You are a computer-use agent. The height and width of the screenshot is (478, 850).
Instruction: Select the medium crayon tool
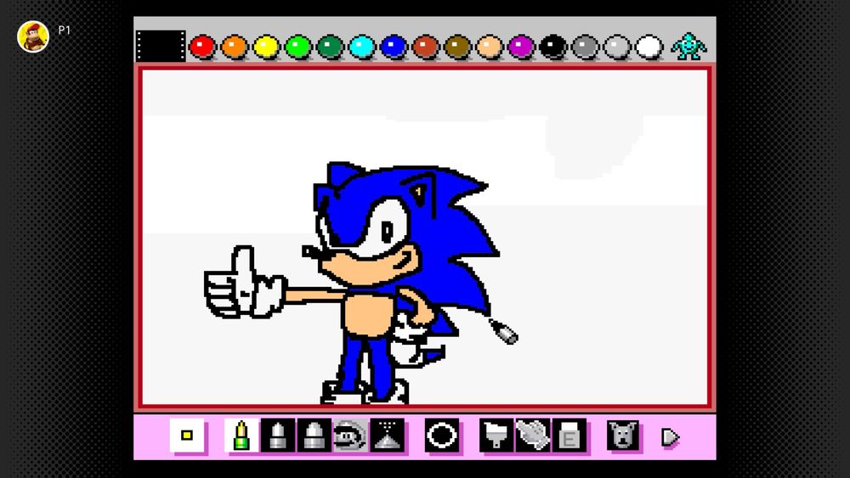point(278,436)
